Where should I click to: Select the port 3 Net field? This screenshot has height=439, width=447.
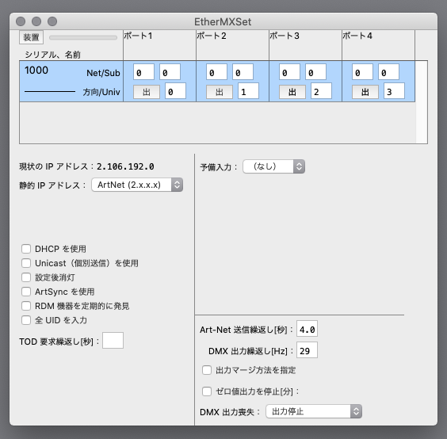pos(289,72)
